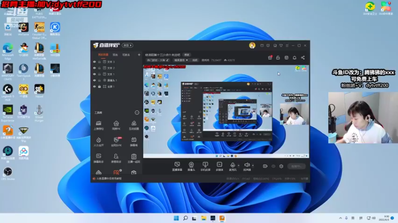Start recording with the camcorder icon

(265, 166)
